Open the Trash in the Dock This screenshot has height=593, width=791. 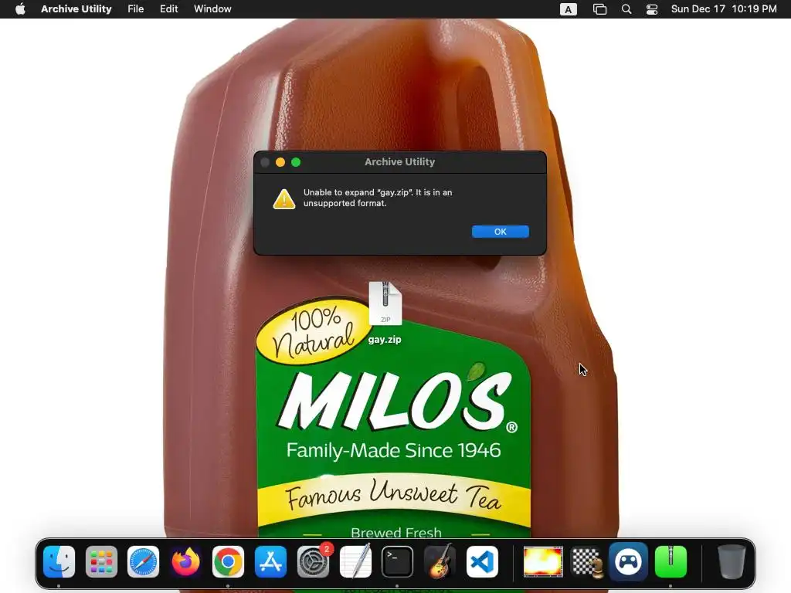click(x=731, y=562)
